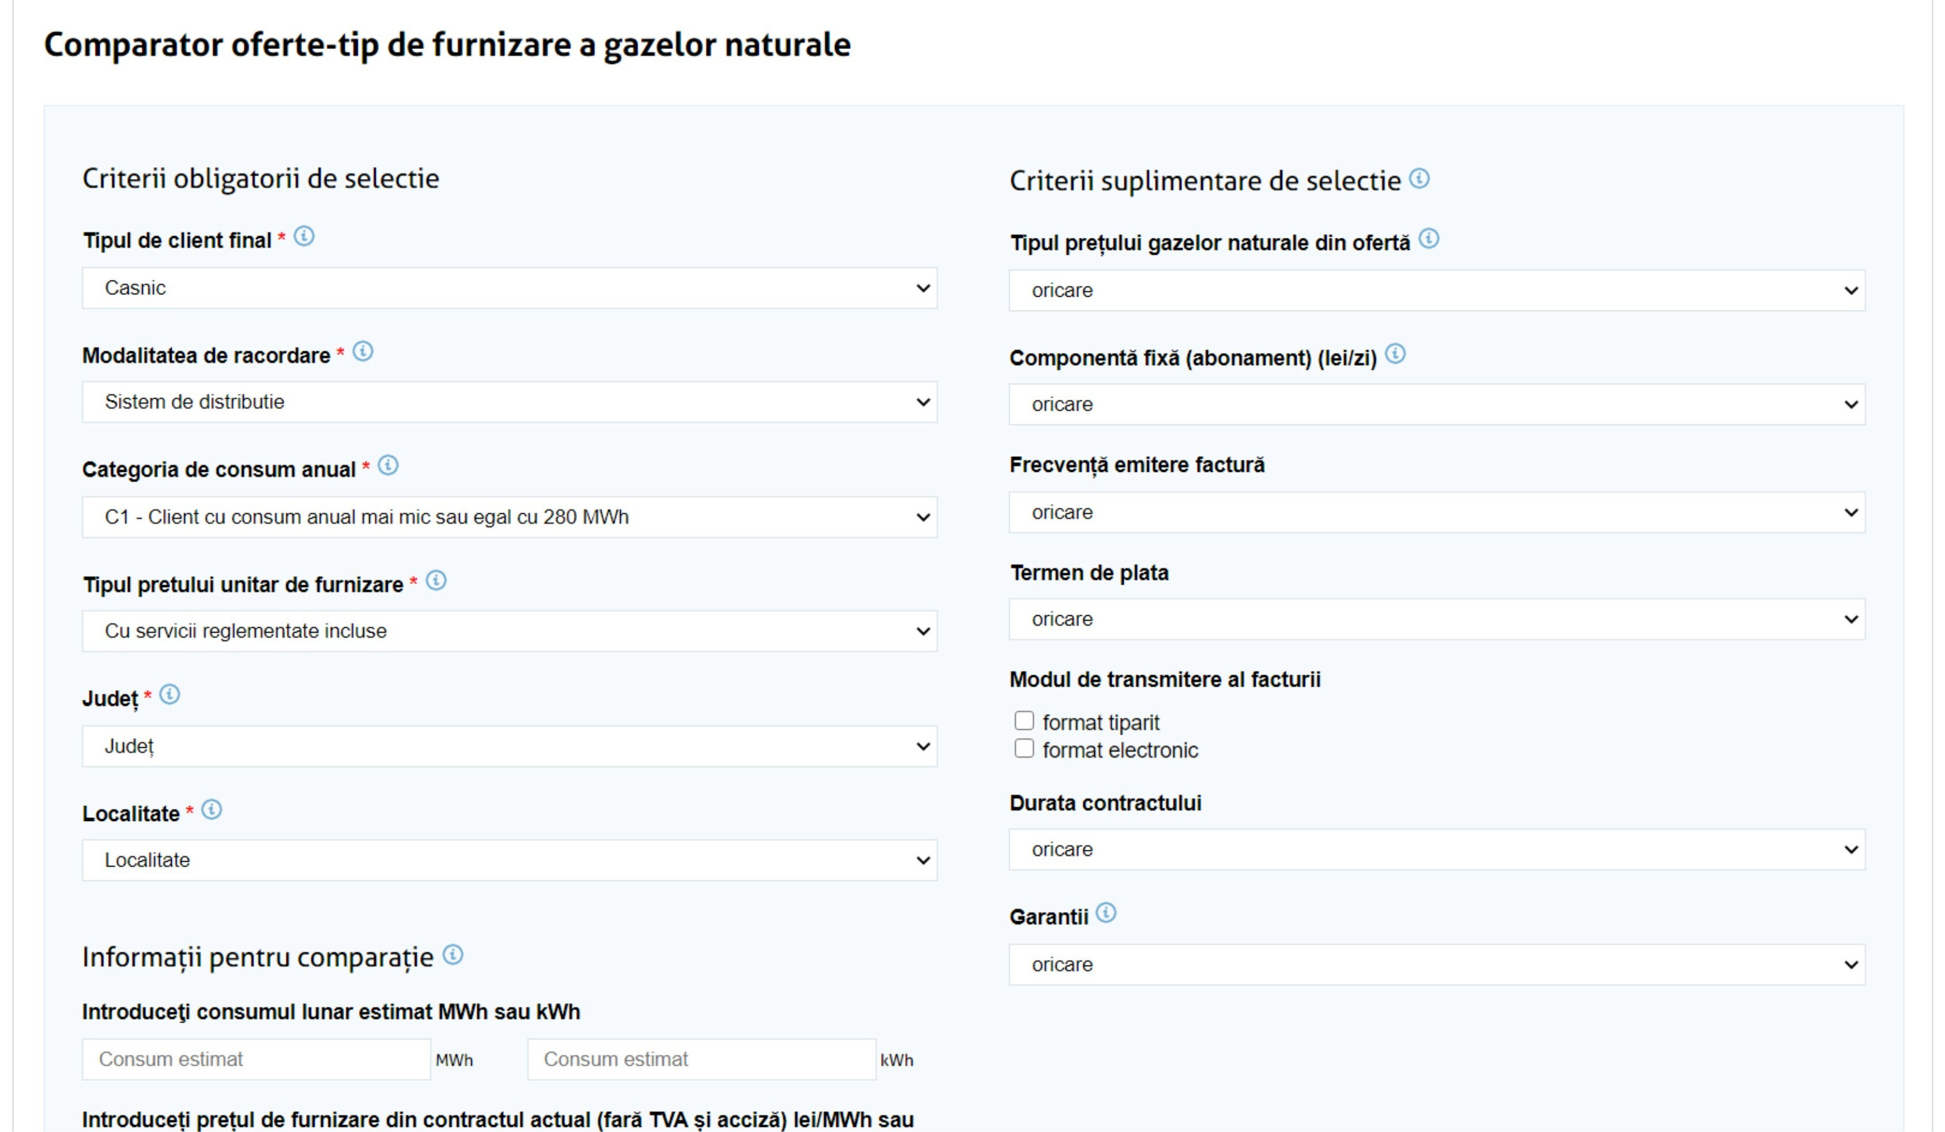
Task: Open Tipul prețului gazelor naturale din ofertă dropdown
Action: tap(1437, 291)
